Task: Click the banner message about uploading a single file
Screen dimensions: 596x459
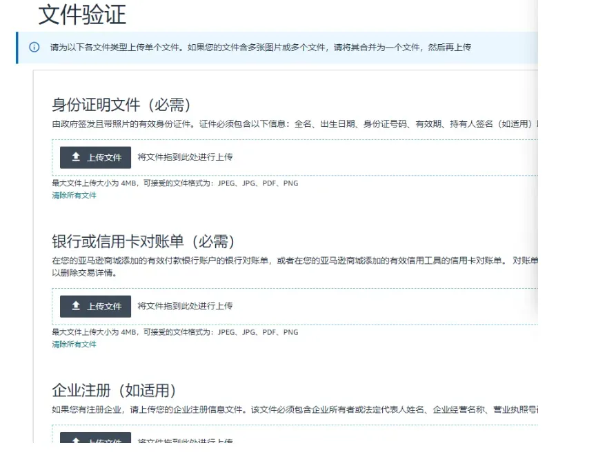Action: 261,48
